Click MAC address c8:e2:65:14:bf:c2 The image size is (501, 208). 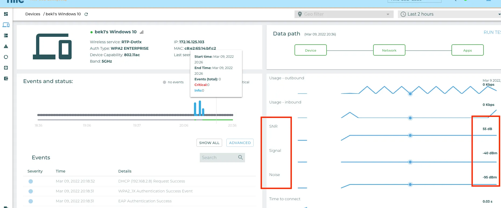(200, 48)
